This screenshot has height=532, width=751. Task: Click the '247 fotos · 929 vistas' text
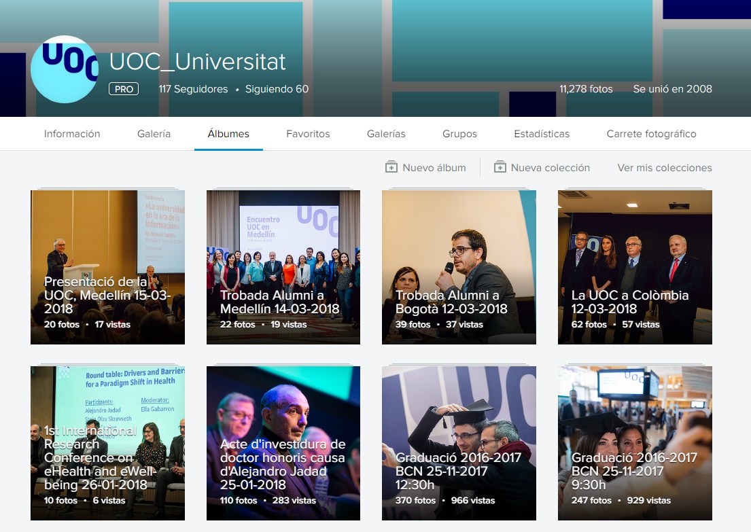pos(621,500)
